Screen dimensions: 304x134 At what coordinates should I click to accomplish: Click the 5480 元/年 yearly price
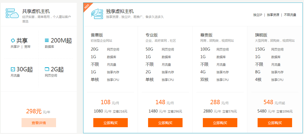(266, 111)
